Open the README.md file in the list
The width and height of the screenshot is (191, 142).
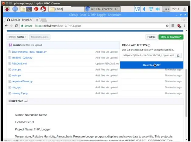point(19,64)
